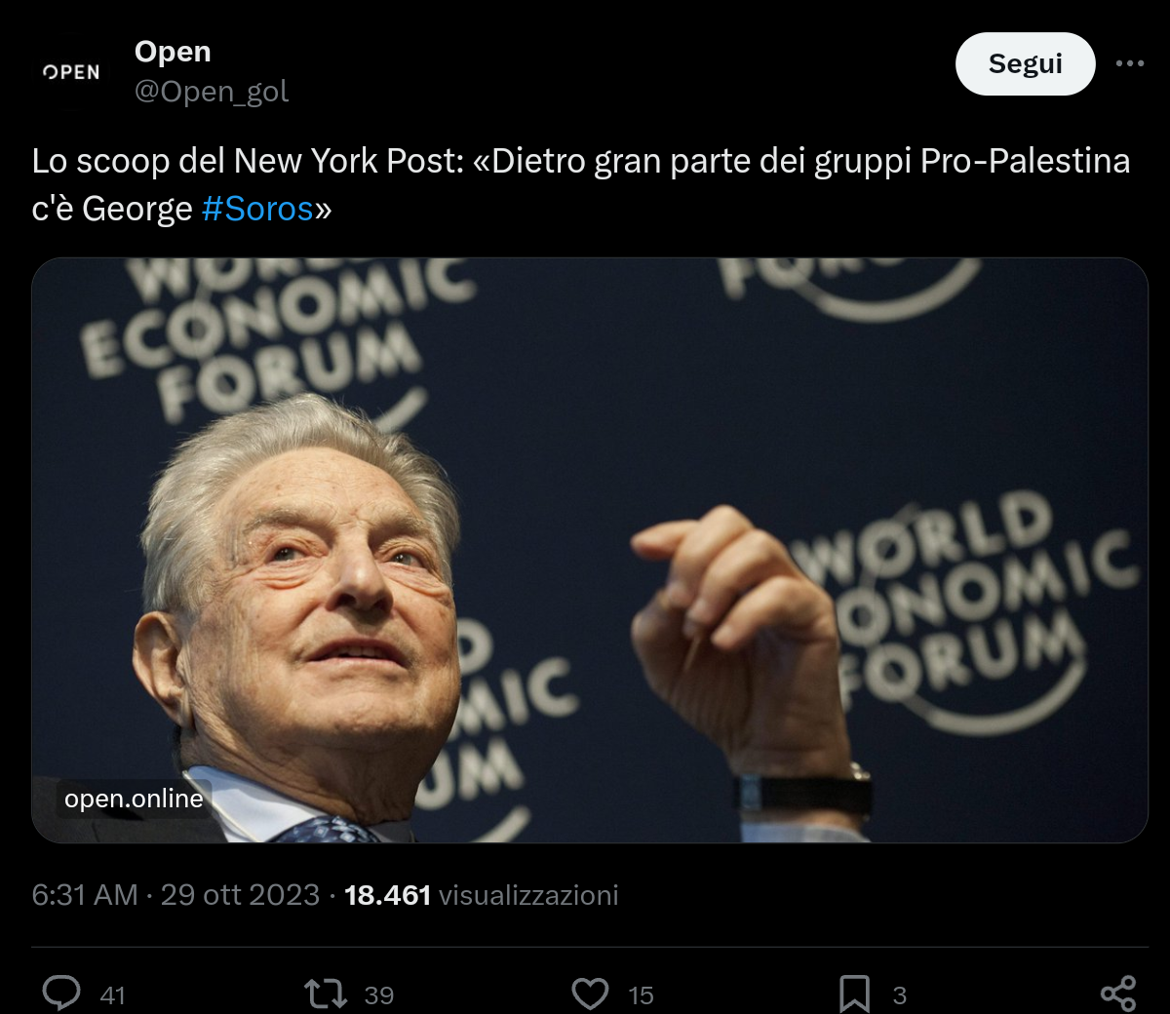Open the @Open_gol profile handle

[x=211, y=92]
